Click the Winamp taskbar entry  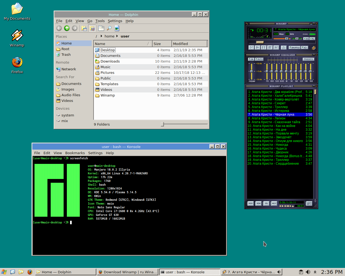(x=251, y=272)
